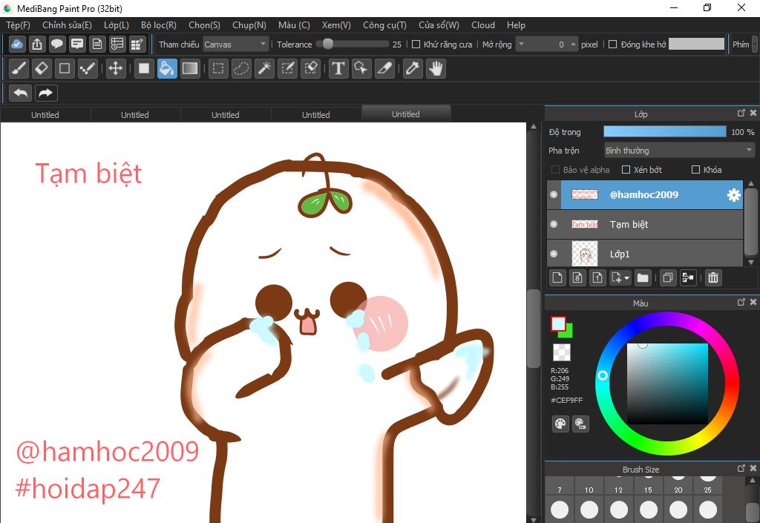The height and width of the screenshot is (523, 760).
Task: Delete layer with the trash icon
Action: tap(713, 277)
